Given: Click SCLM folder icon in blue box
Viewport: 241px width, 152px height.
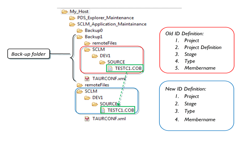Looking at the screenshot, I should coord(79,91).
